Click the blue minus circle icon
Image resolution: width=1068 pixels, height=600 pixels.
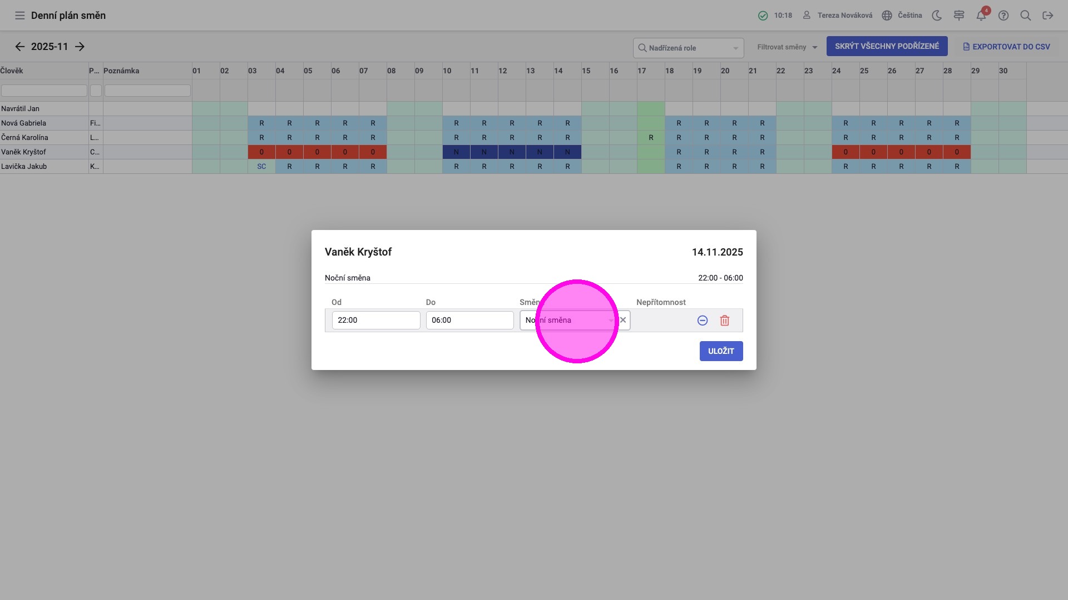tap(702, 321)
